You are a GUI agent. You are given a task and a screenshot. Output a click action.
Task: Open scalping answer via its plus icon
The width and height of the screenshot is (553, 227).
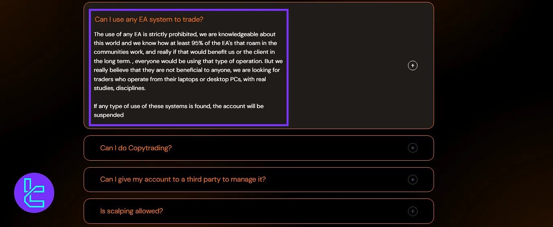(x=413, y=211)
